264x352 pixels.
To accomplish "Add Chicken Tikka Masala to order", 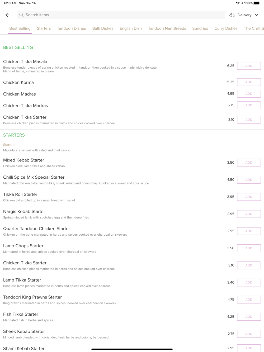I will [x=249, y=66].
